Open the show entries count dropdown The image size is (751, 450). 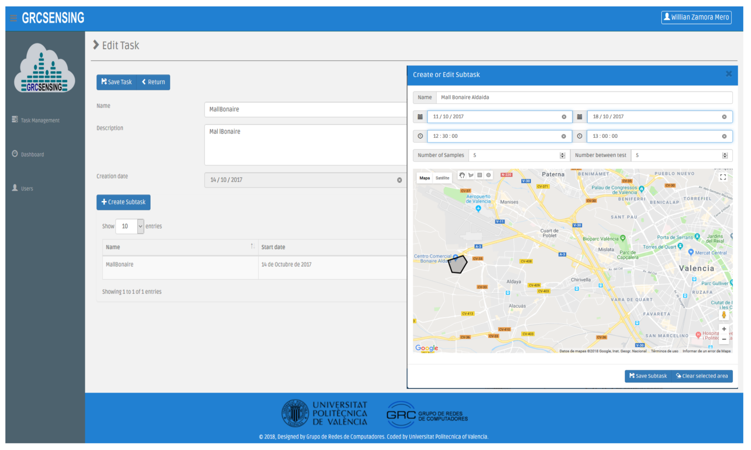click(130, 227)
